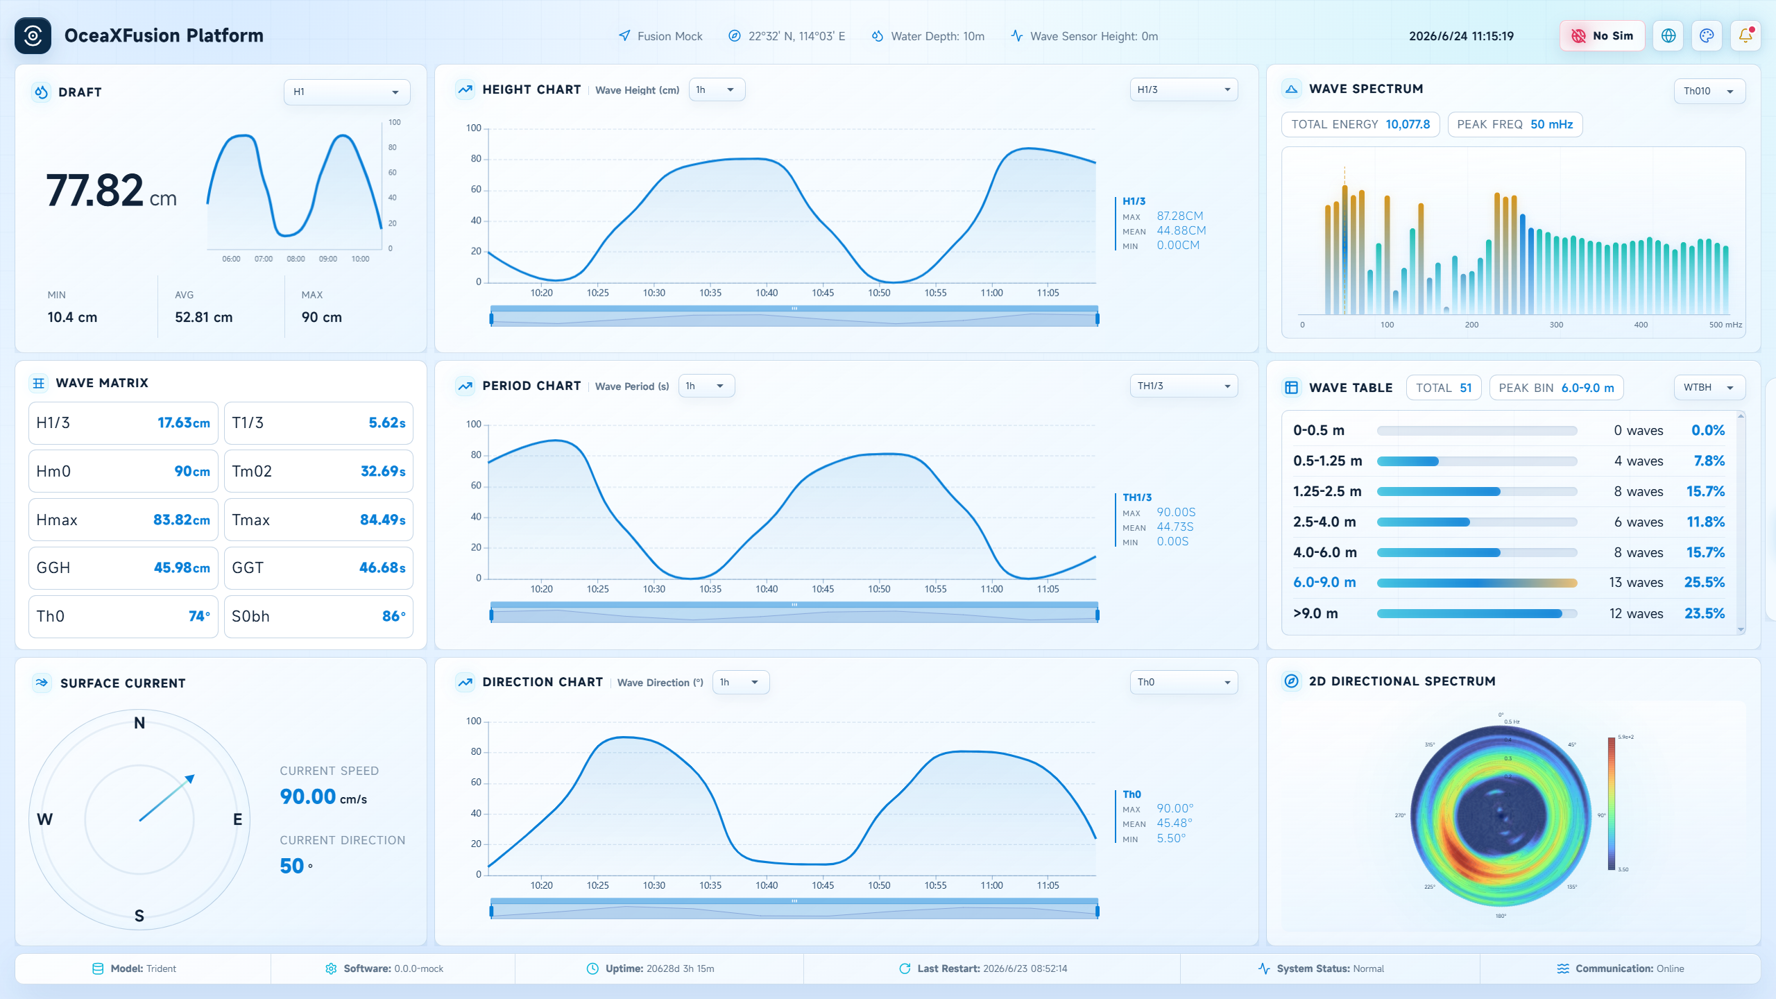
Task: Open the theme palette icon
Action: (x=1707, y=35)
